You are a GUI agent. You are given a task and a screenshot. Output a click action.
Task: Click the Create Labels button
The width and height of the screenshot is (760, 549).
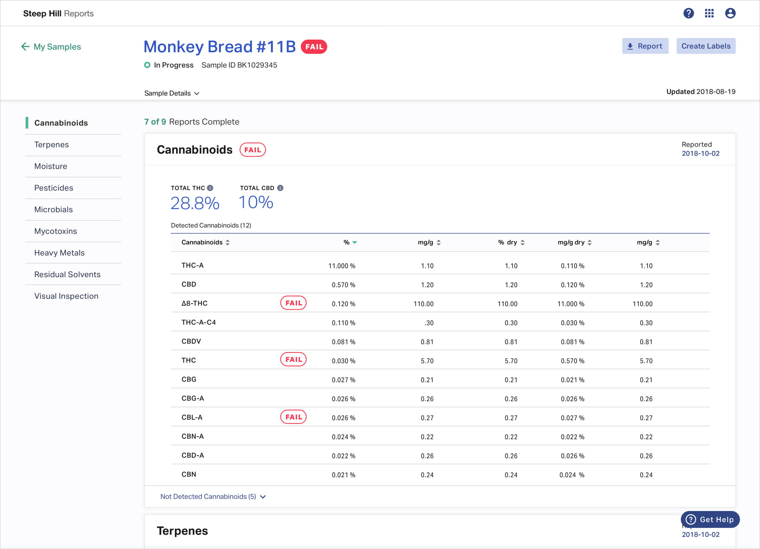[706, 46]
